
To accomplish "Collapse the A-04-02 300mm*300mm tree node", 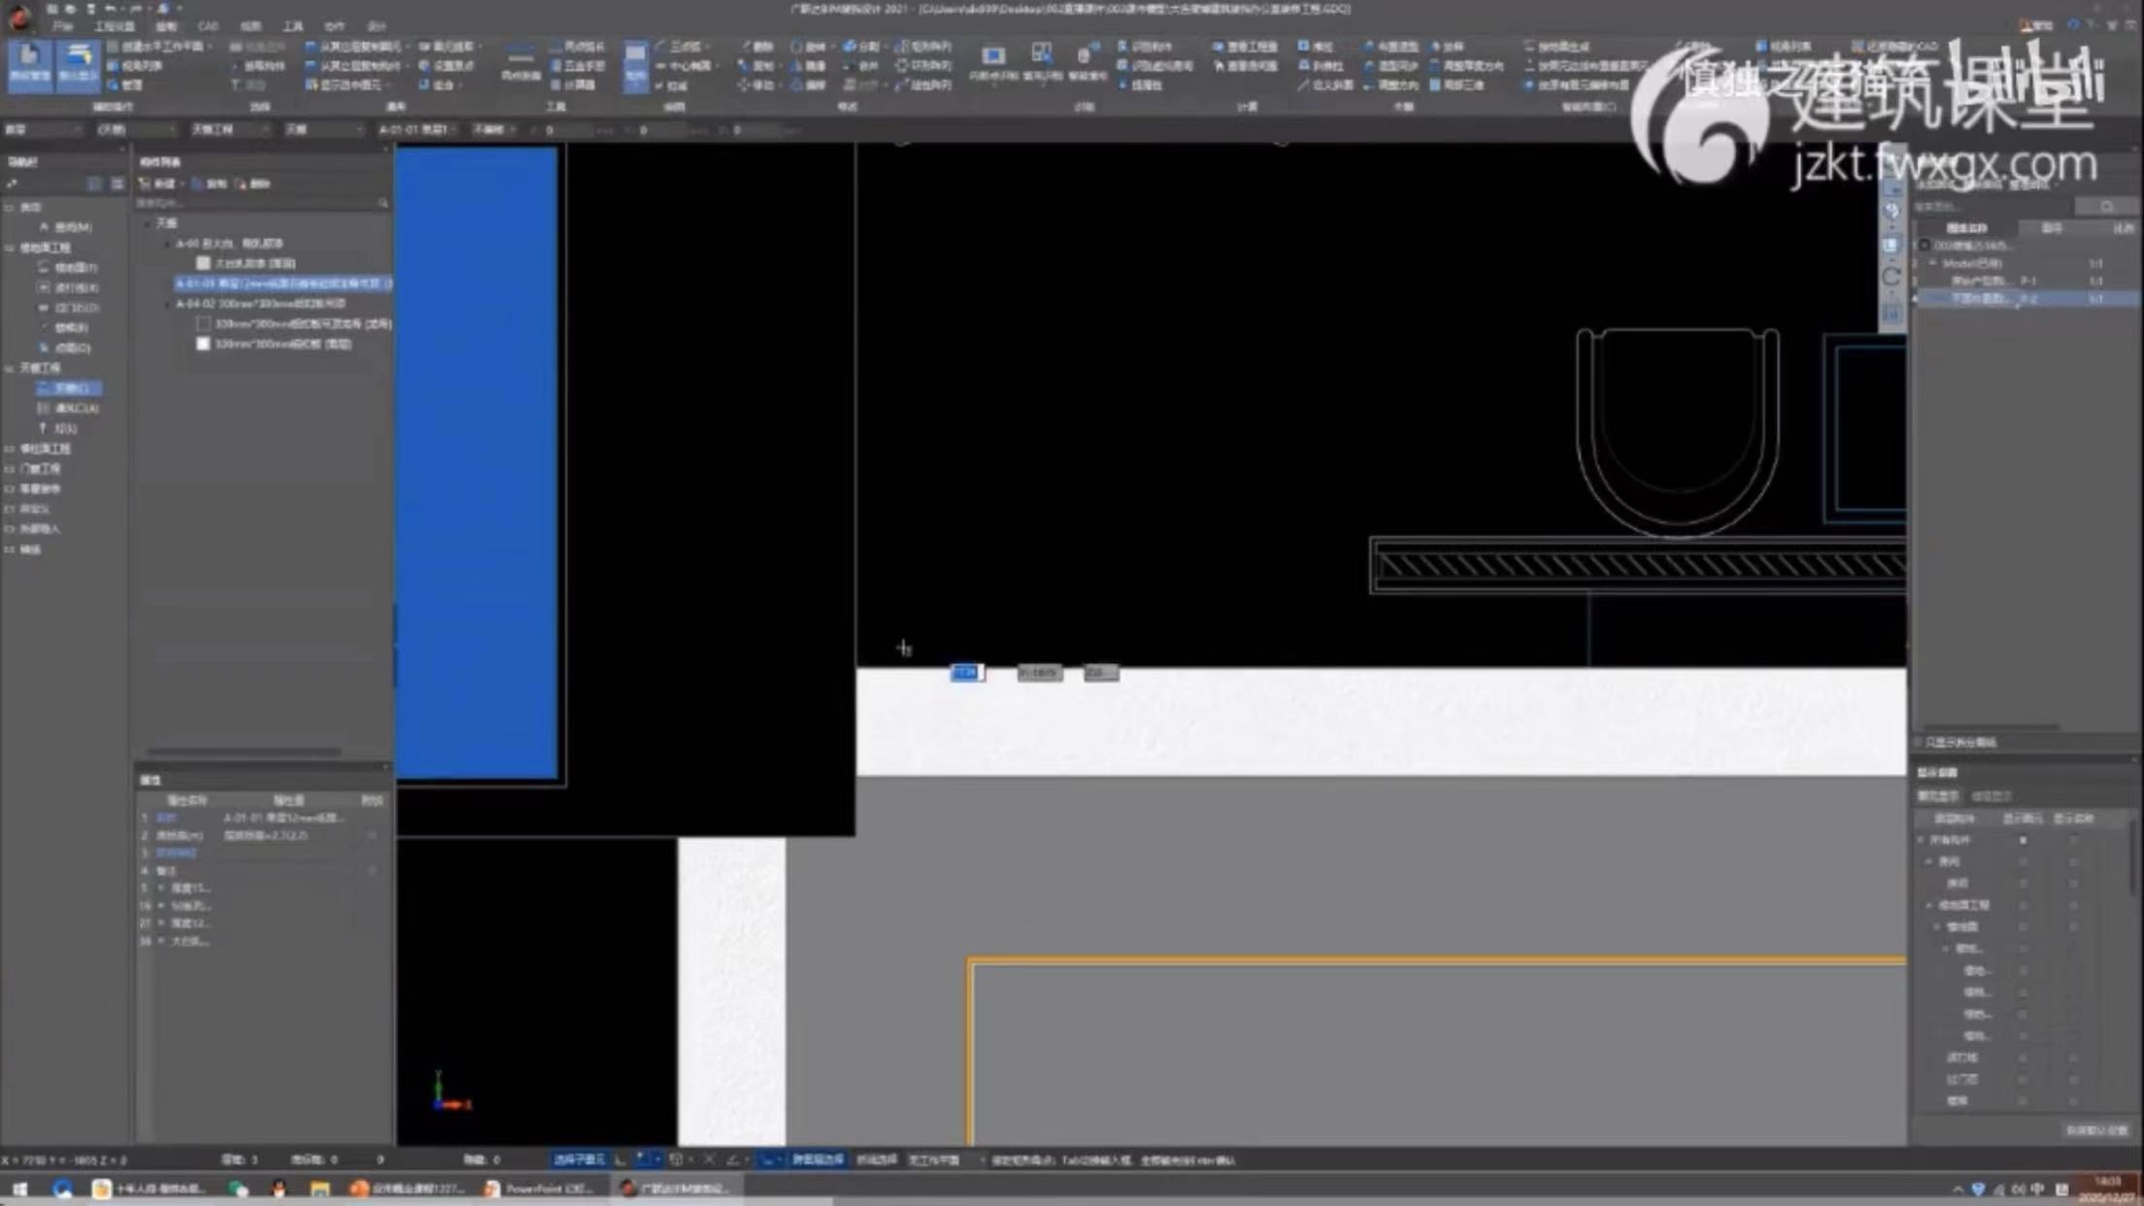I will pos(167,304).
